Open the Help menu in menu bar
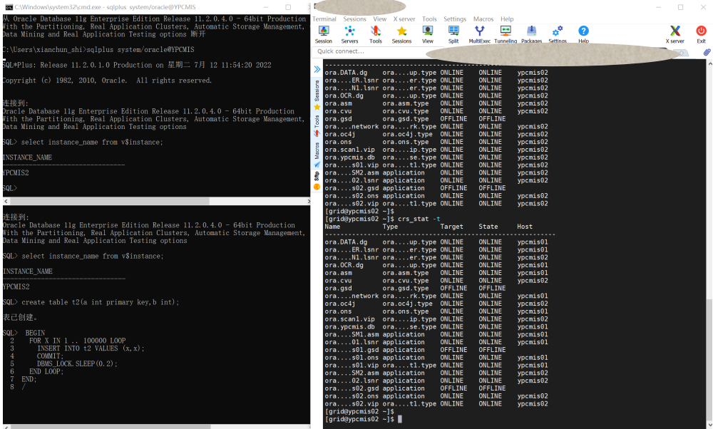 click(x=507, y=19)
